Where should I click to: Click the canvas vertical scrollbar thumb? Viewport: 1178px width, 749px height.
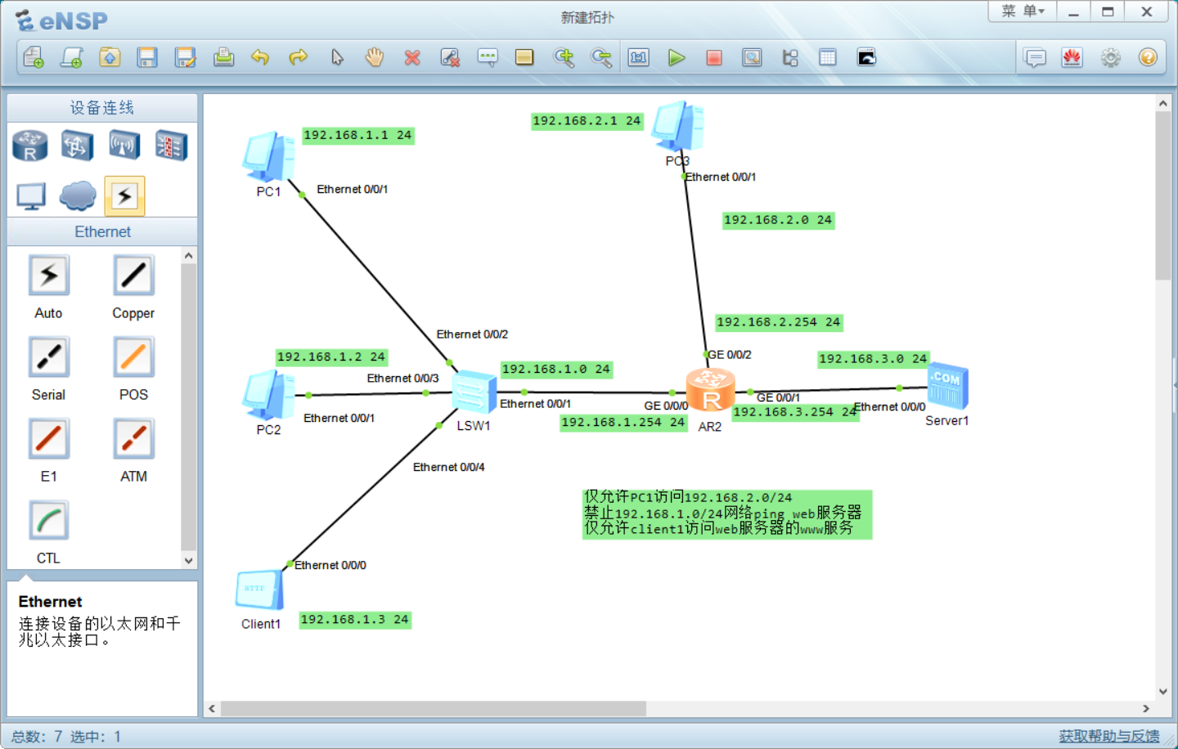point(1162,196)
